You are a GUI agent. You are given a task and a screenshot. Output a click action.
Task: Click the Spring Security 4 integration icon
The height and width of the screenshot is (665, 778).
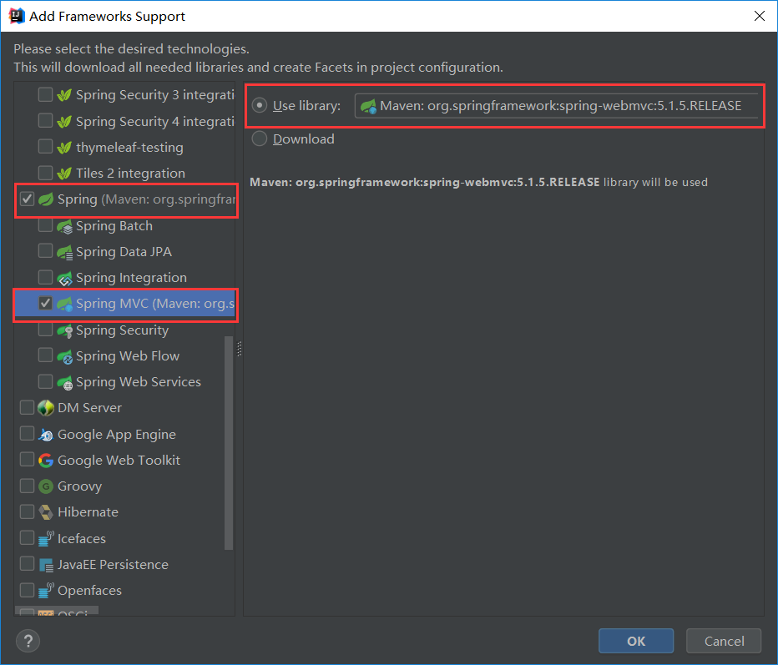[x=64, y=122]
